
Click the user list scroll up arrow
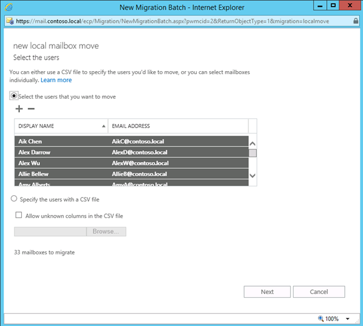(x=253, y=143)
